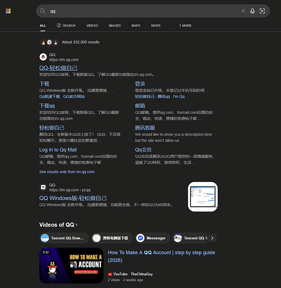Click the magnifier search icon
Viewport: 281px width, 288px height.
pyautogui.click(x=42, y=11)
